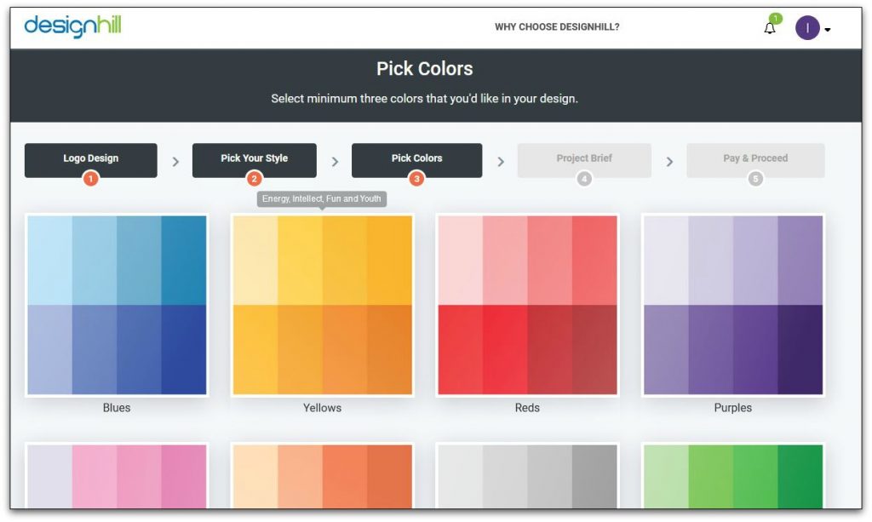872x522 pixels.
Task: Click the Energy, Intellect, Fun and Youth tooltip
Action: (321, 198)
